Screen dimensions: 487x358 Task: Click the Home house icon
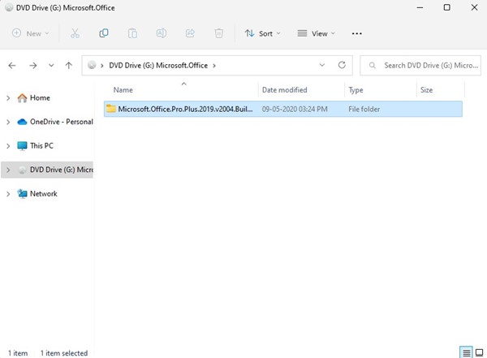point(22,98)
